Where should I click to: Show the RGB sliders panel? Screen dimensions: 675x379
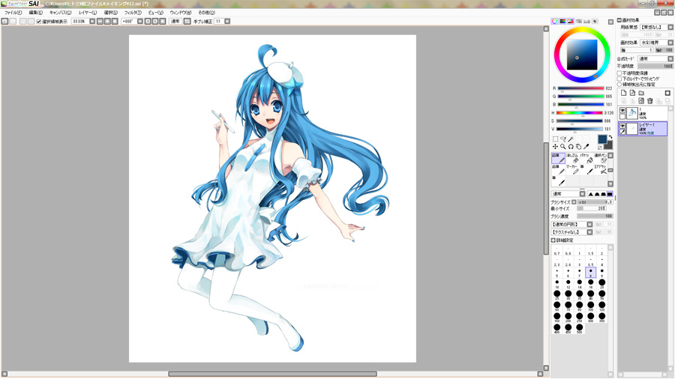(562, 21)
